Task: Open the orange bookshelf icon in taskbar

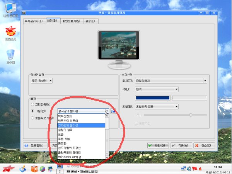Action: [x=34, y=169]
